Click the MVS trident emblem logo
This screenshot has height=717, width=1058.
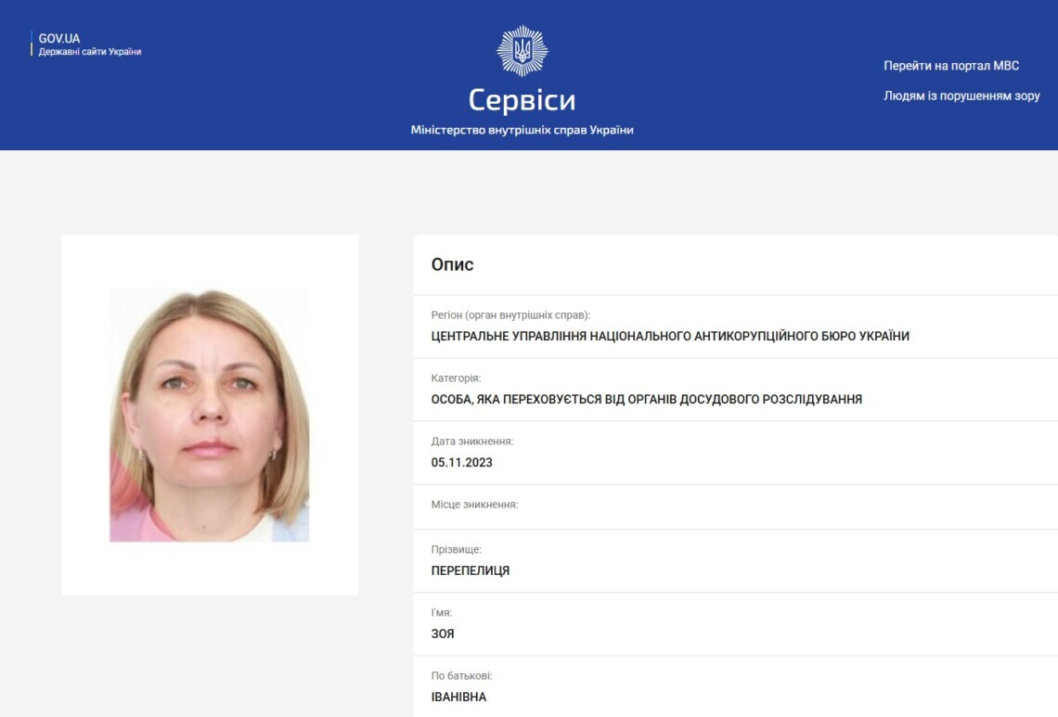pyautogui.click(x=523, y=51)
